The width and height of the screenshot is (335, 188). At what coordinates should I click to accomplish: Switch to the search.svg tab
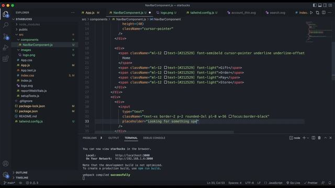coord(277,13)
